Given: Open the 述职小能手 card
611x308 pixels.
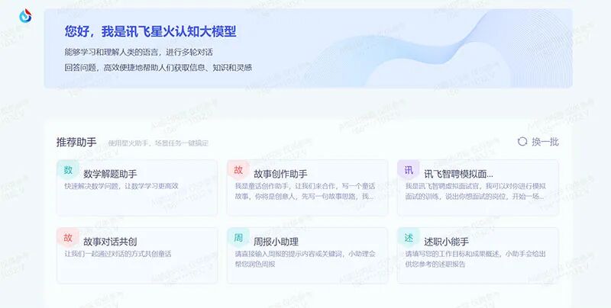Looking at the screenshot, I should (478, 255).
